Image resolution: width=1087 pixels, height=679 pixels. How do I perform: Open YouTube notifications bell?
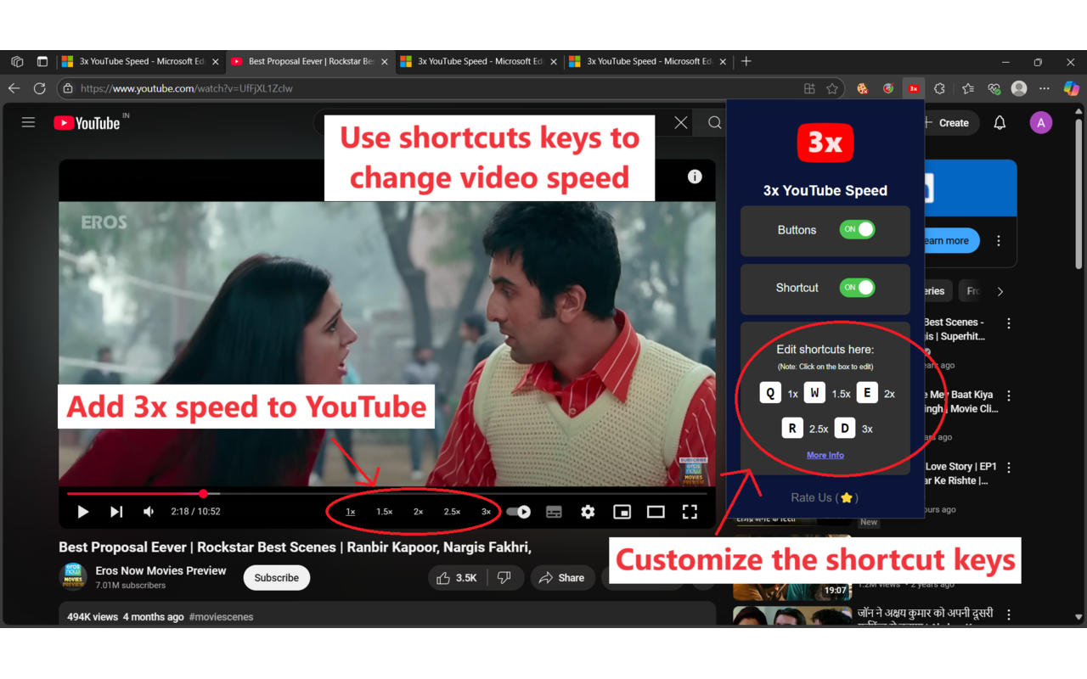[1000, 123]
